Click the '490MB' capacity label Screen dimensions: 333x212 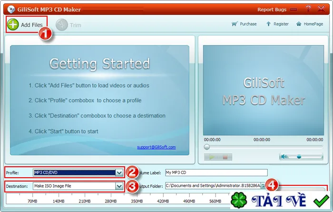coord(189,201)
